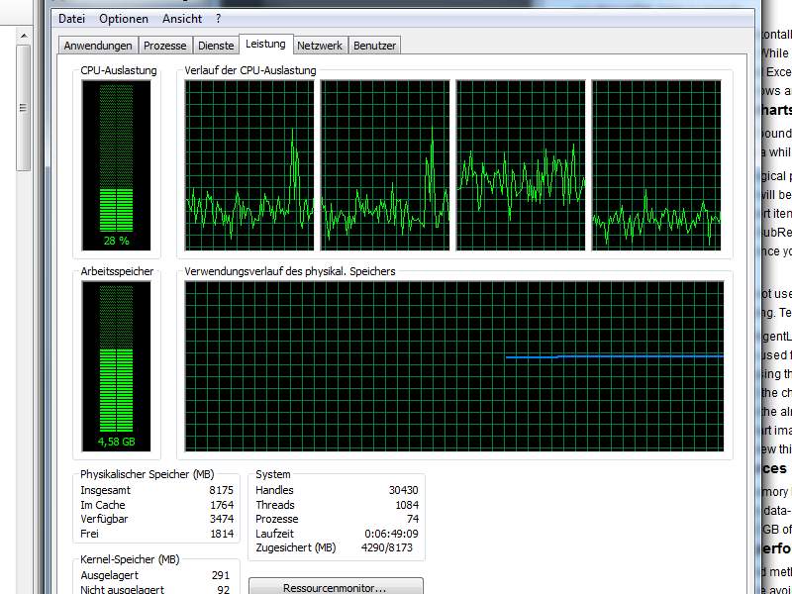Click the Verwendungsverlauf des physikal. Speichers label
This screenshot has height=594, width=792.
(x=290, y=271)
